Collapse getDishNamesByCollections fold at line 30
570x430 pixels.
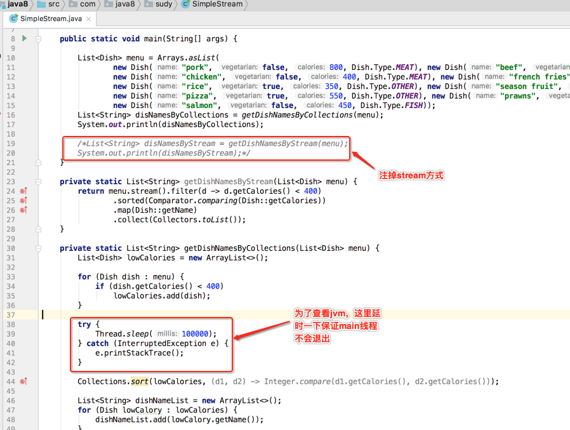coord(38,248)
